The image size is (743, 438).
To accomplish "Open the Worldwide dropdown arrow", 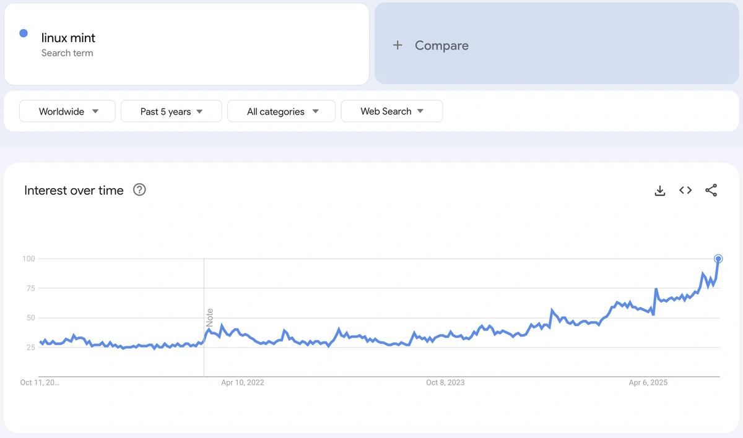I will click(x=95, y=111).
